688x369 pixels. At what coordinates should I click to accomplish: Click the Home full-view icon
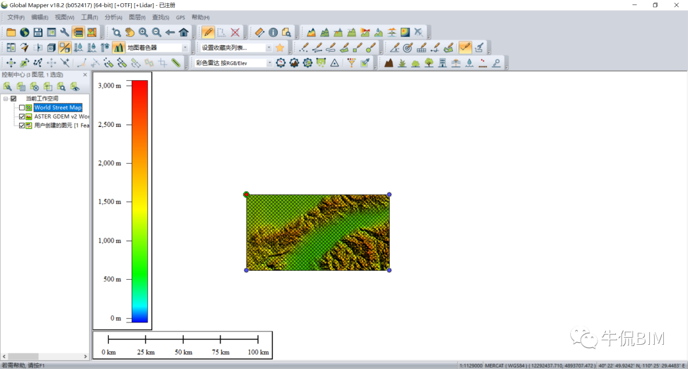(x=183, y=33)
